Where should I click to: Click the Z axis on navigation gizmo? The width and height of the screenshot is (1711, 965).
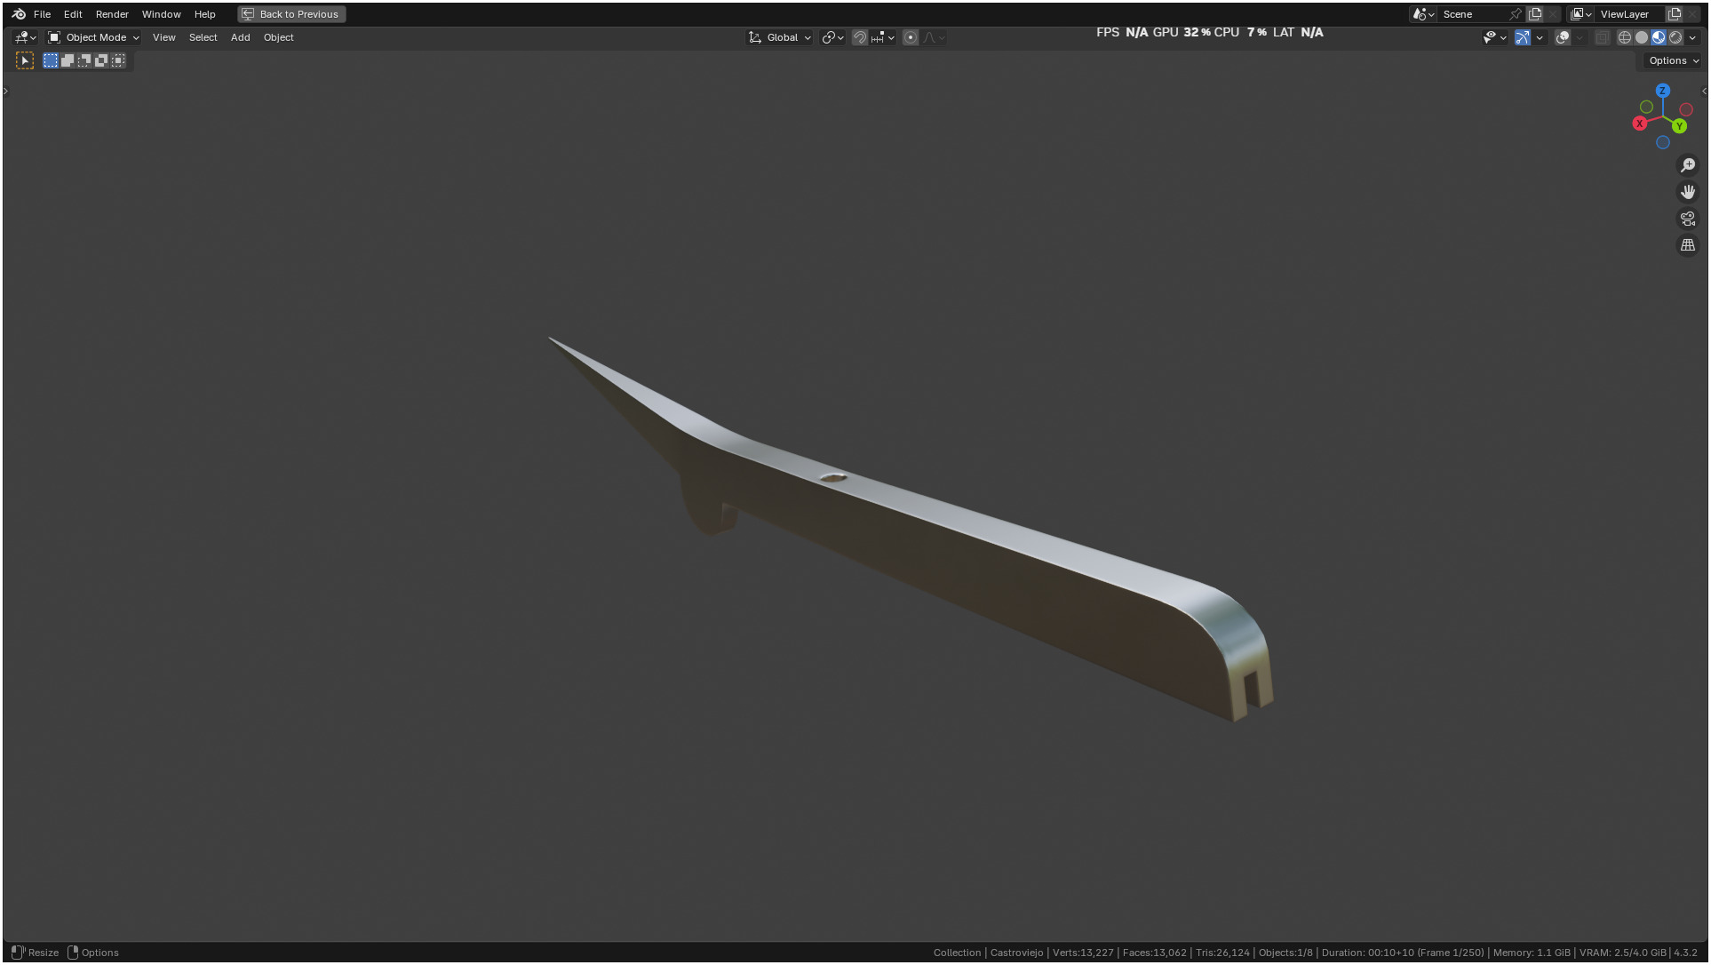[1663, 91]
